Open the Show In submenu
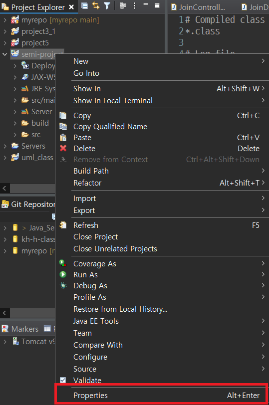Screen dimensions: 269x405 tap(162, 89)
